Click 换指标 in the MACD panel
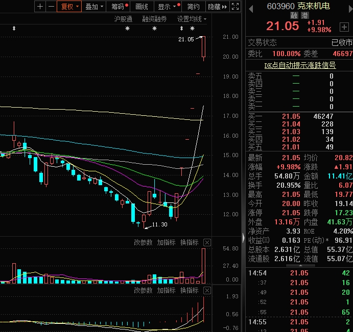 tap(189, 290)
